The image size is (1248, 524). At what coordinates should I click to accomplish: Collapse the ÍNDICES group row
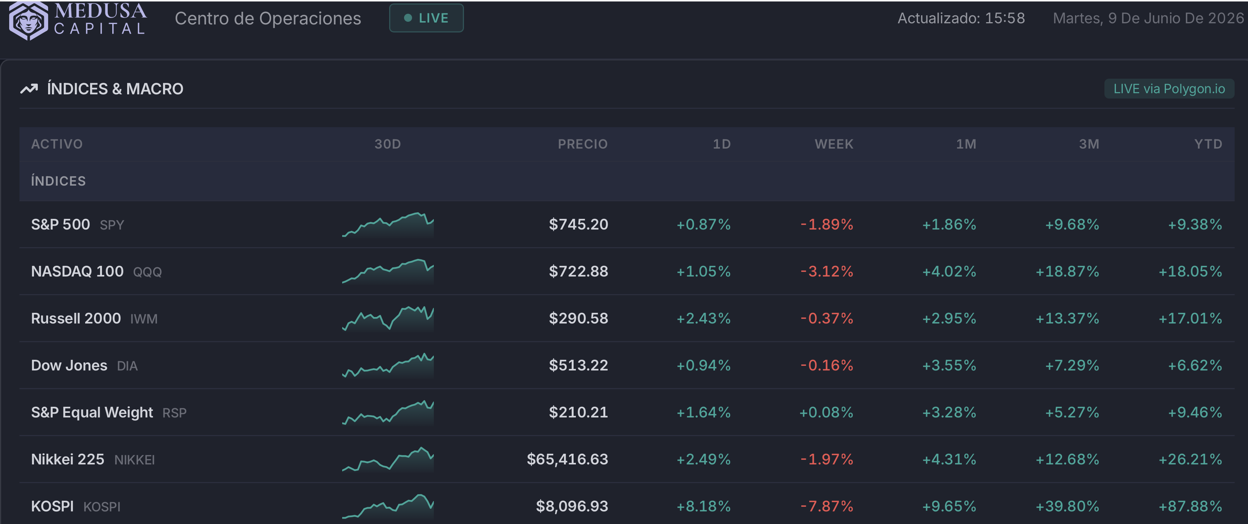click(626, 181)
